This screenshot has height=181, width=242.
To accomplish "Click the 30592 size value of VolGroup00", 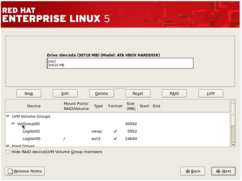I will pos(131,124).
